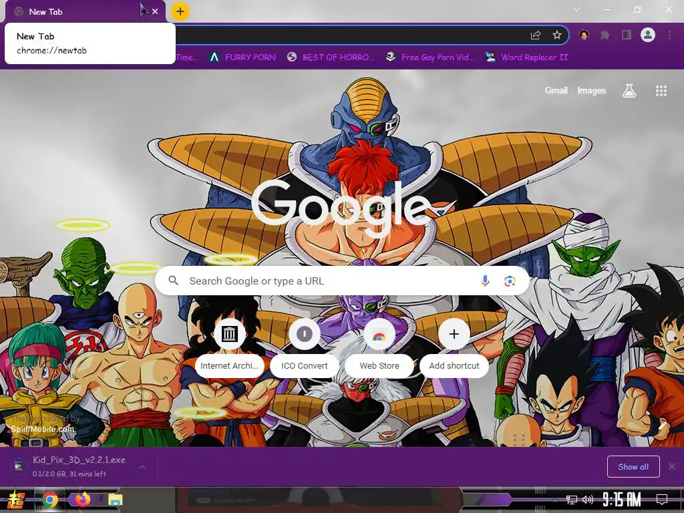Open File Explorer from the taskbar
Screen dimensions: 684x513
coord(115,500)
